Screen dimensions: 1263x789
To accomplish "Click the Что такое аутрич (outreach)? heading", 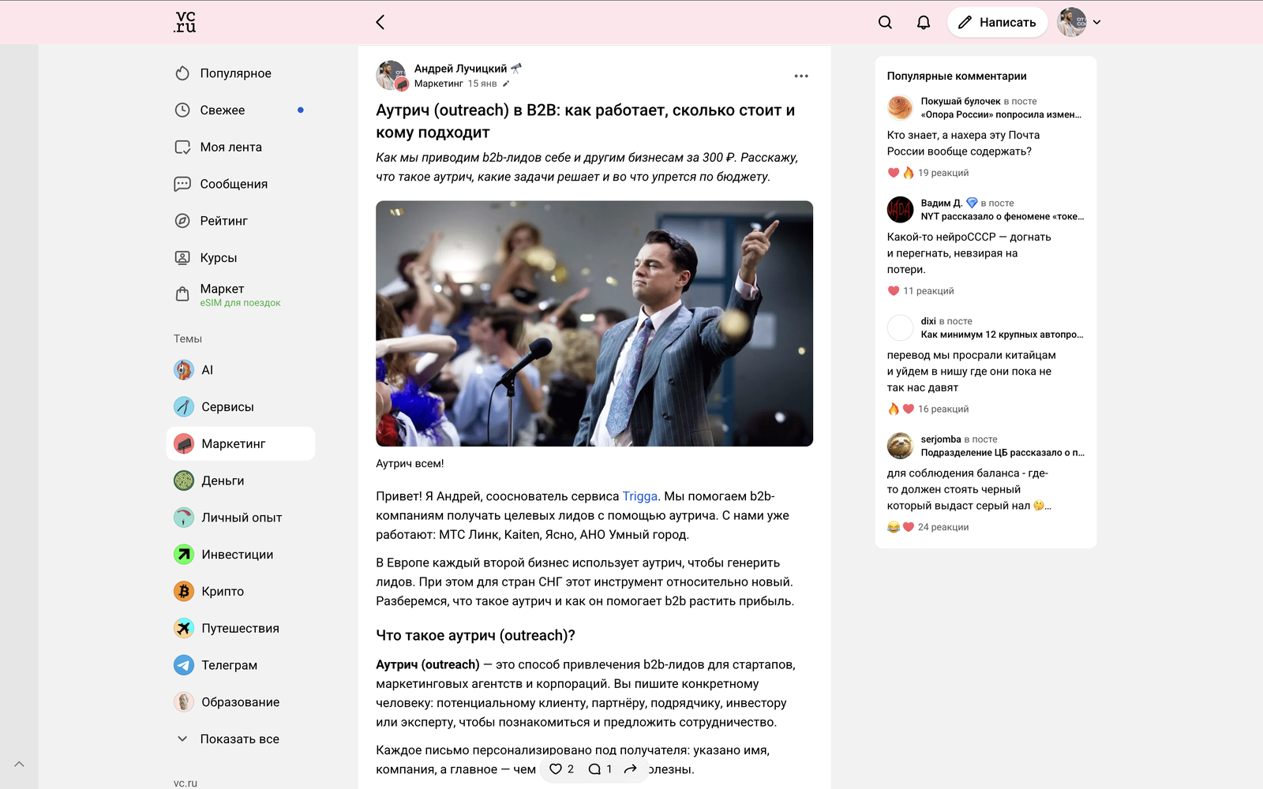I will [x=475, y=635].
